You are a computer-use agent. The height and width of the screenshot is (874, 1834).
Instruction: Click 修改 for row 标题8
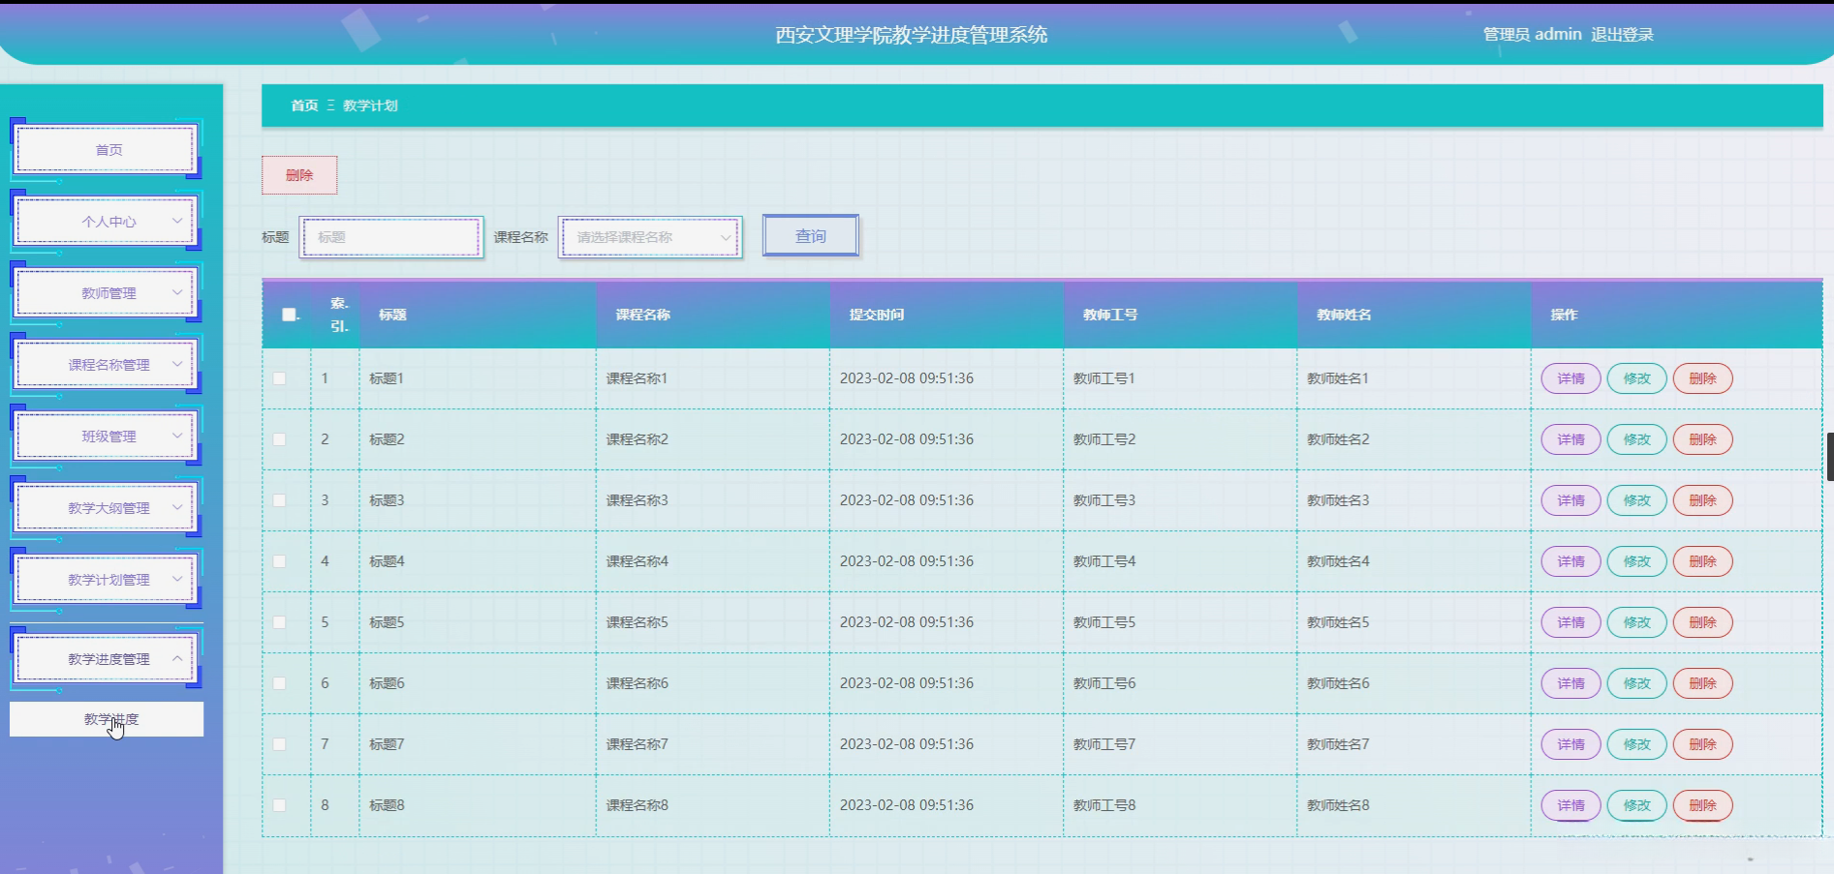point(1636,805)
